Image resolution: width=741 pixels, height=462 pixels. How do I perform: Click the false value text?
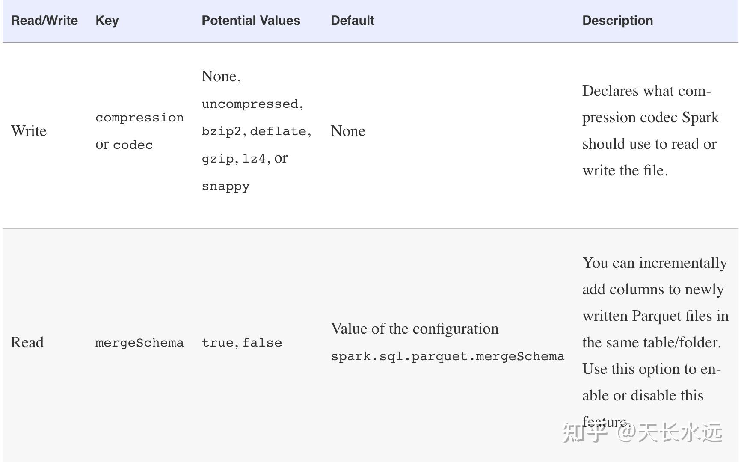click(262, 343)
